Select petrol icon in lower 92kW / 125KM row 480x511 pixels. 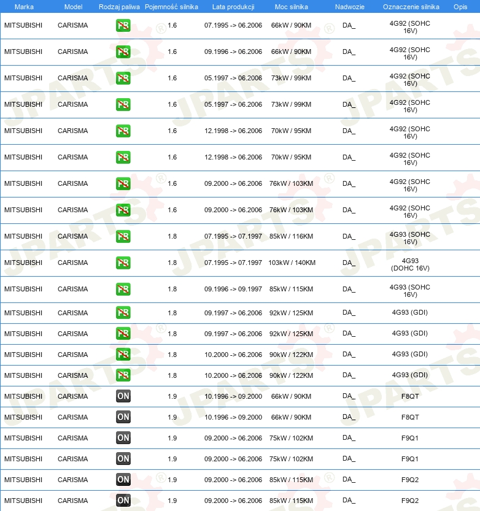[x=123, y=333]
